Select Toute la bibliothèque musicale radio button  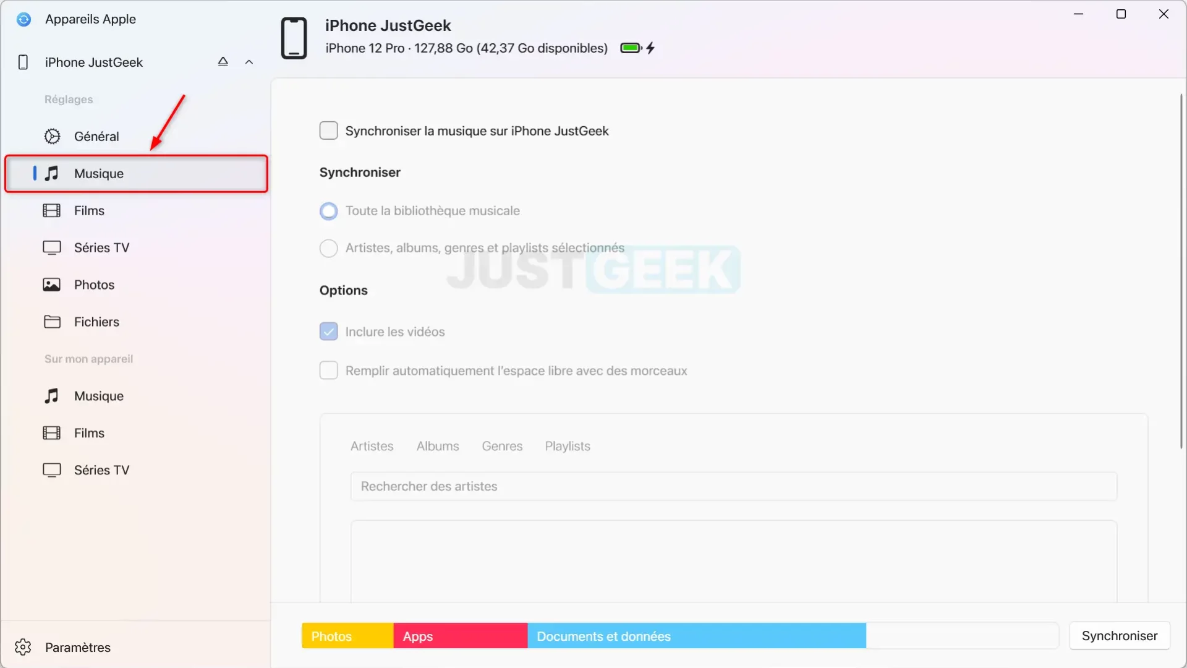[328, 210]
